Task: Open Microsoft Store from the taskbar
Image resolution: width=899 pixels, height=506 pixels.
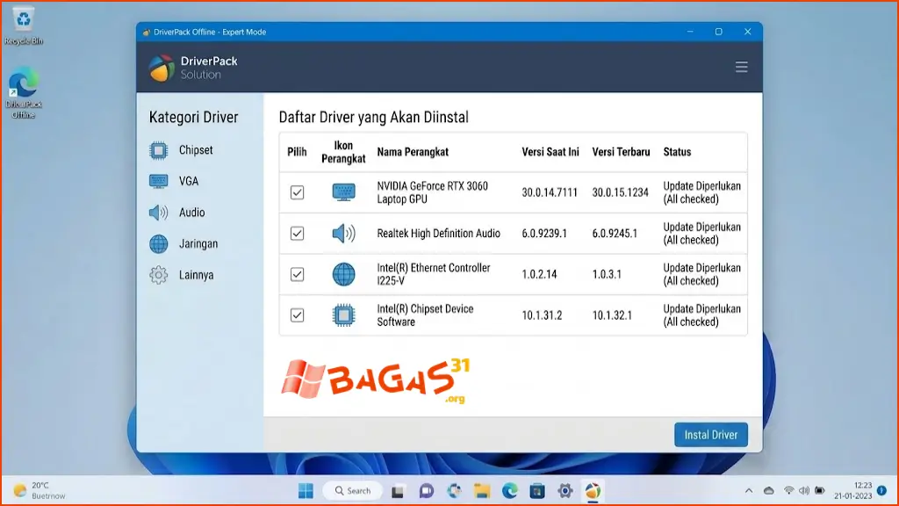Action: (x=537, y=491)
